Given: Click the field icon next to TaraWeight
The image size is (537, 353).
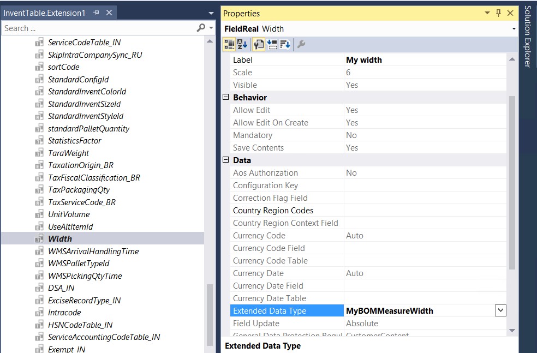Looking at the screenshot, I should [x=39, y=153].
